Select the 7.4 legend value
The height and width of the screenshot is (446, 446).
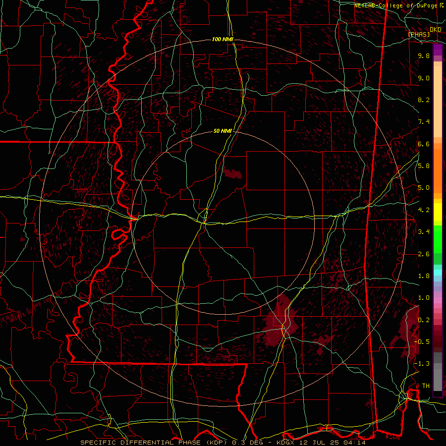pyautogui.click(x=424, y=122)
